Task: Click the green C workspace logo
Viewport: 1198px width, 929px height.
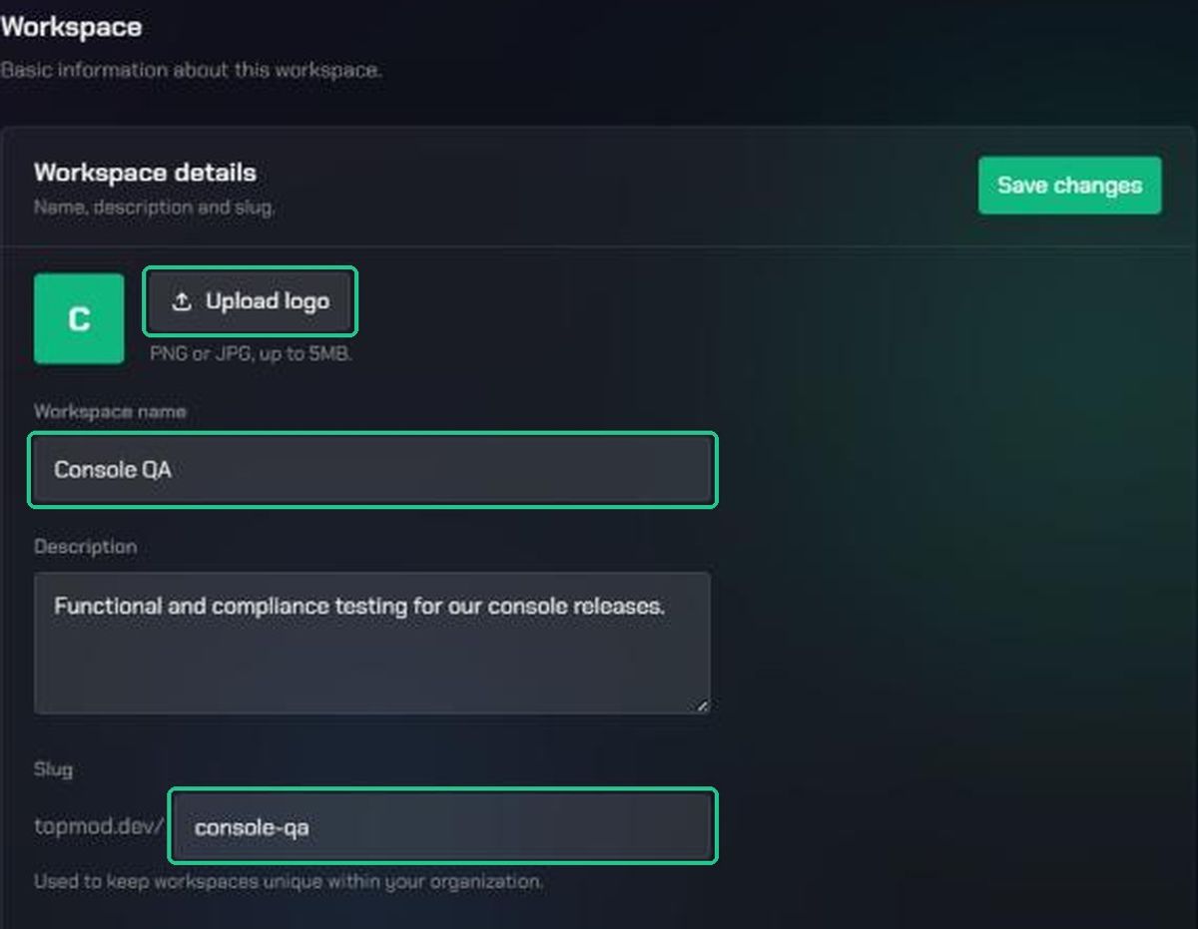Action: [x=79, y=319]
